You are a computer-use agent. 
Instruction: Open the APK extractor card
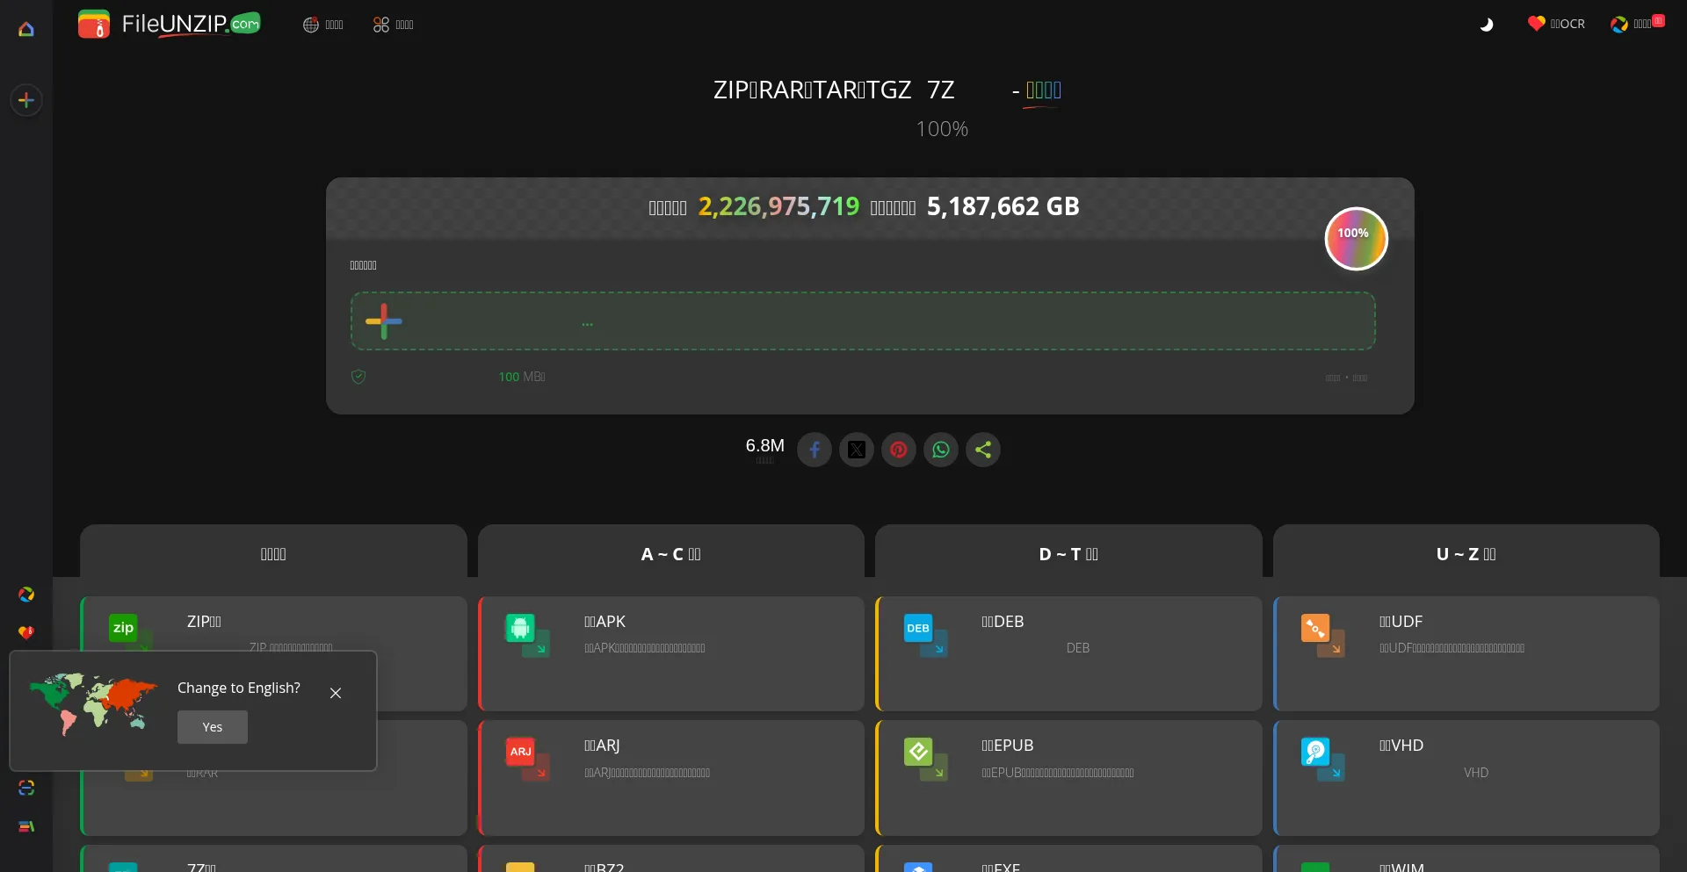[x=671, y=653]
